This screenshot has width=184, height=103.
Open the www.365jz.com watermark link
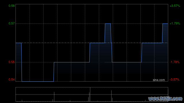tap(165, 99)
